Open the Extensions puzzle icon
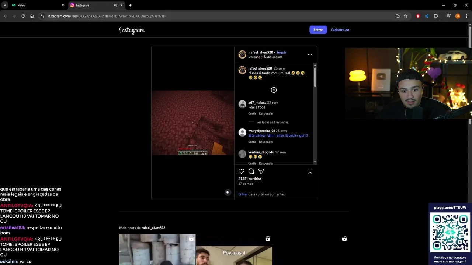Viewport: 472px width, 265px height. tap(435, 16)
